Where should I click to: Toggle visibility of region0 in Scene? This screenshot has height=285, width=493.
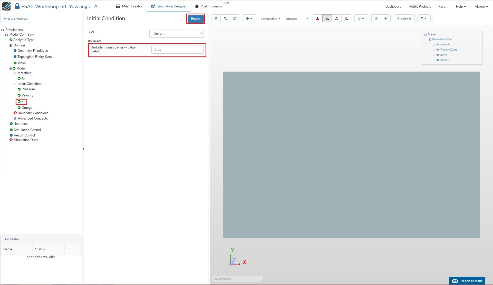(x=438, y=45)
